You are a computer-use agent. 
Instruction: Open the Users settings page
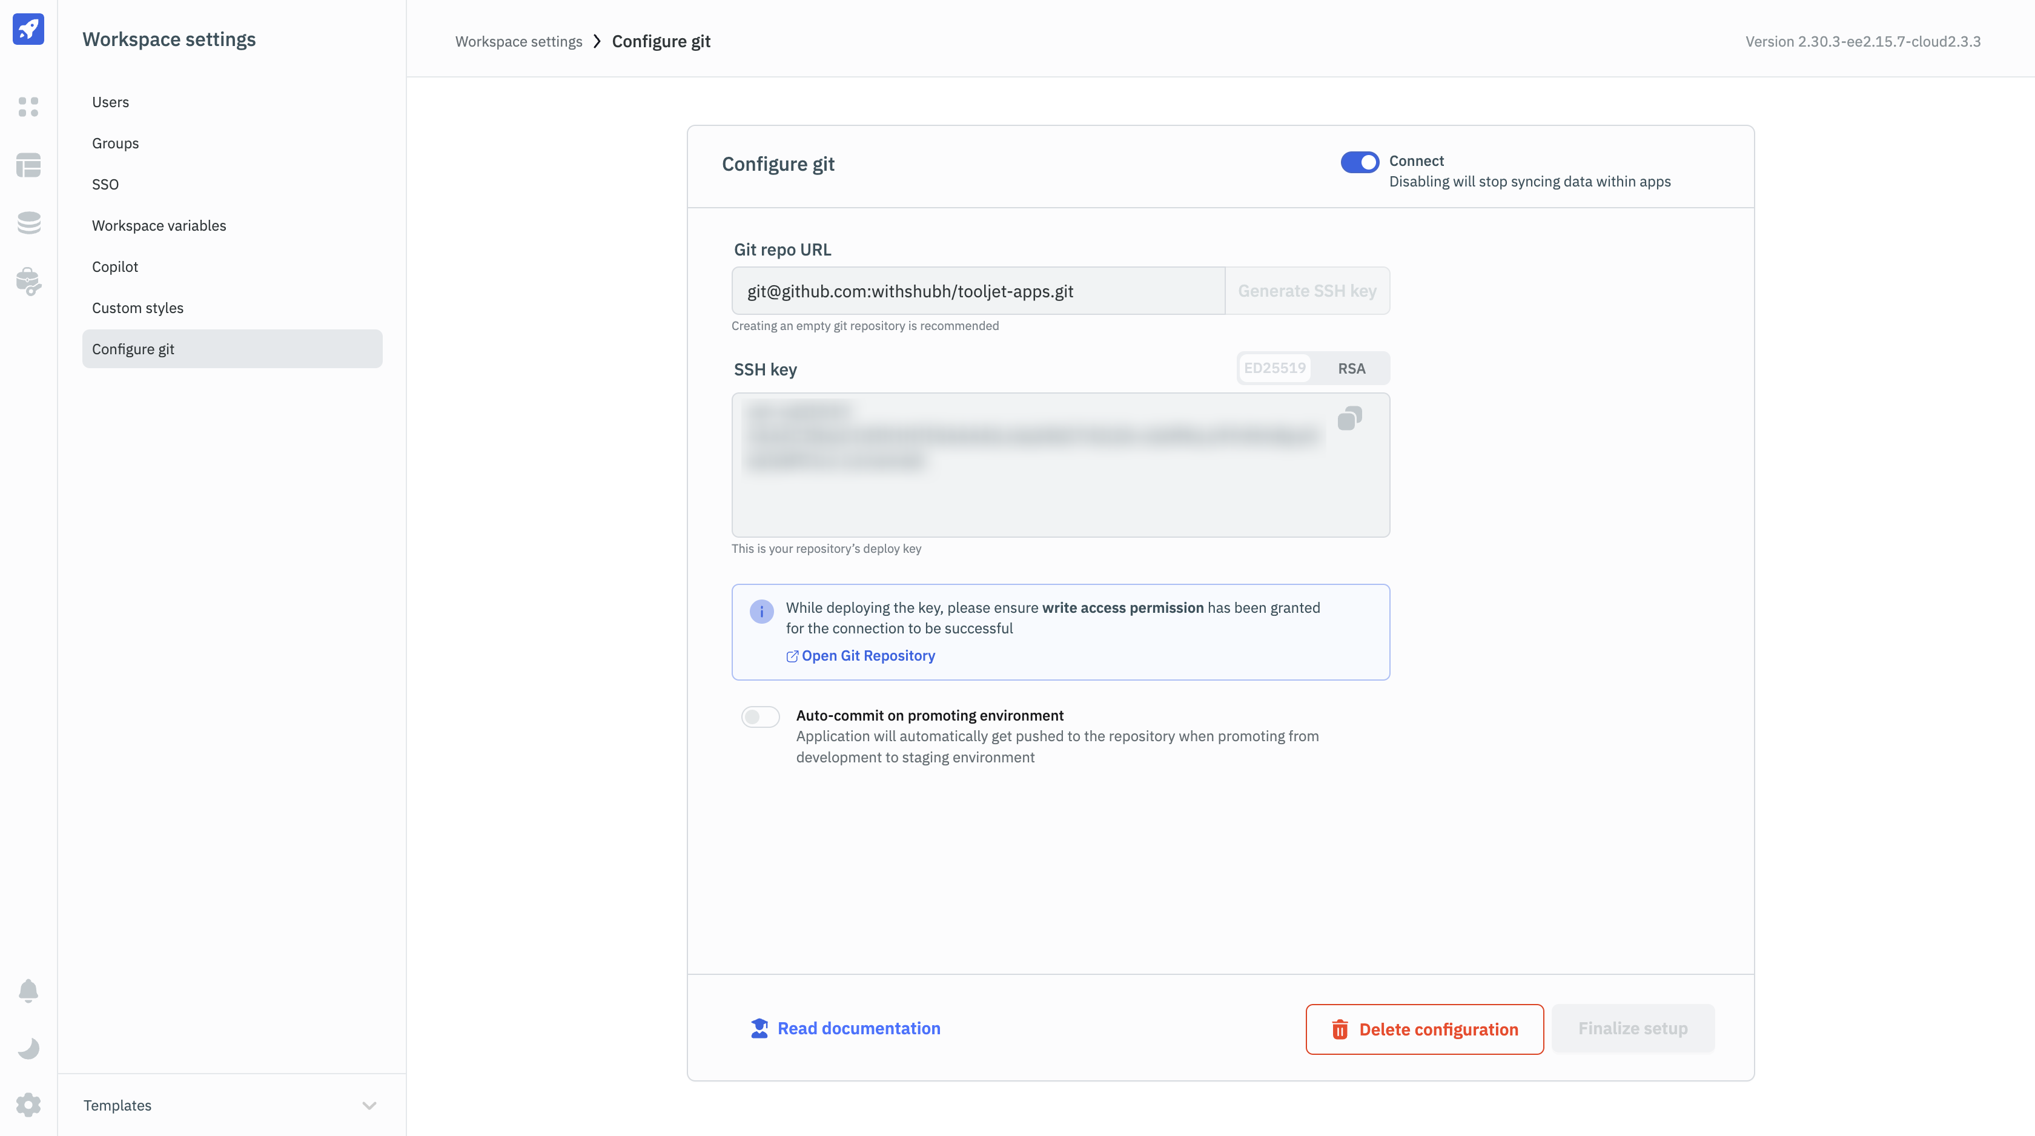[111, 102]
